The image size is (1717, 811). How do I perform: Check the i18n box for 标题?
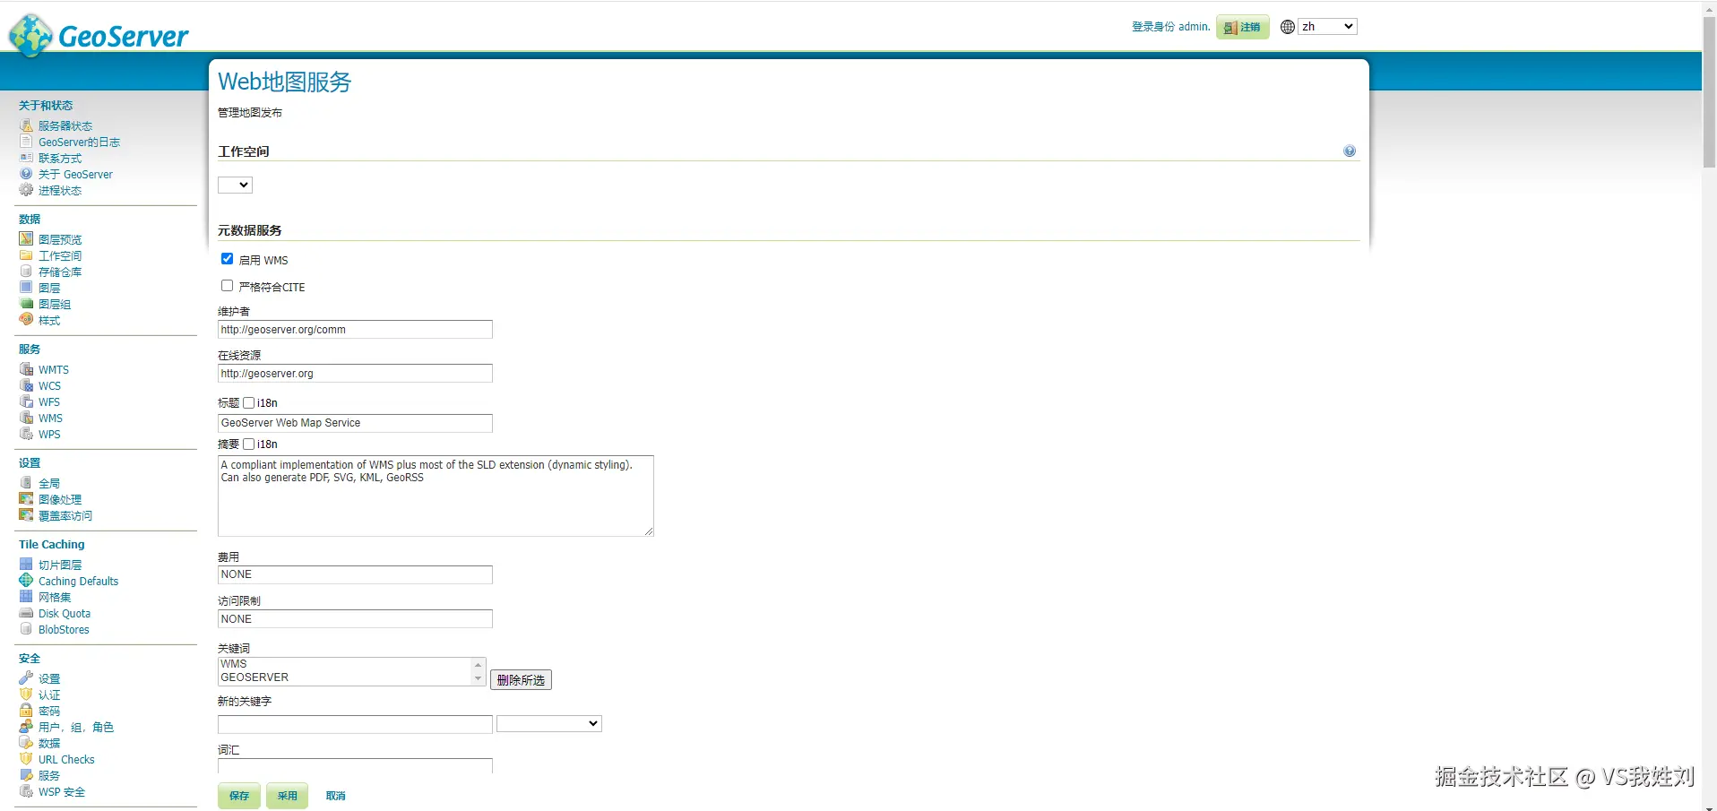249,403
